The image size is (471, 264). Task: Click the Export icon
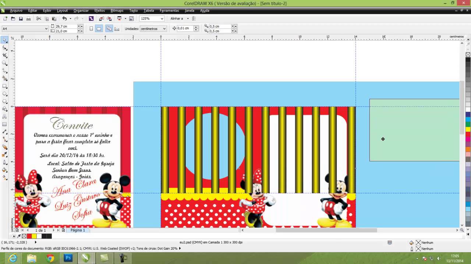point(109,18)
